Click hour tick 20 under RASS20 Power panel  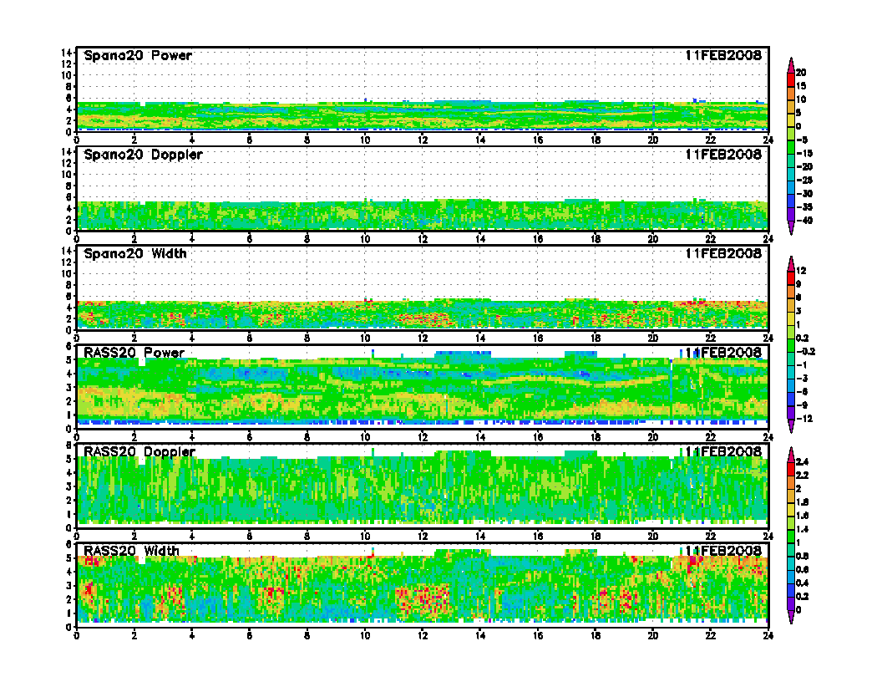click(x=653, y=437)
